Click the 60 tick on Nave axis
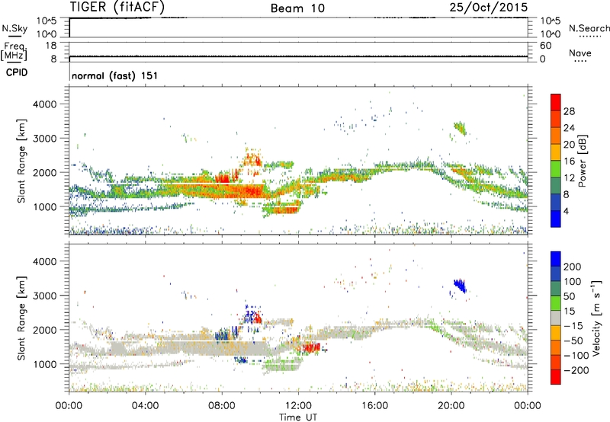 pos(546,46)
